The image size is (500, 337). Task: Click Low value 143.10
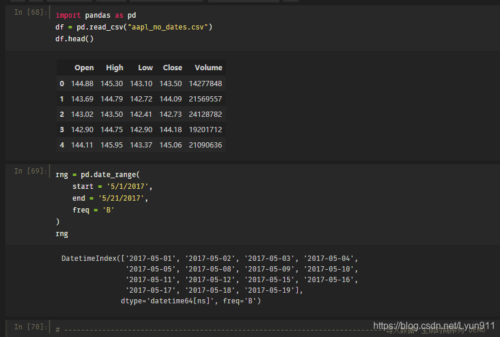point(142,84)
